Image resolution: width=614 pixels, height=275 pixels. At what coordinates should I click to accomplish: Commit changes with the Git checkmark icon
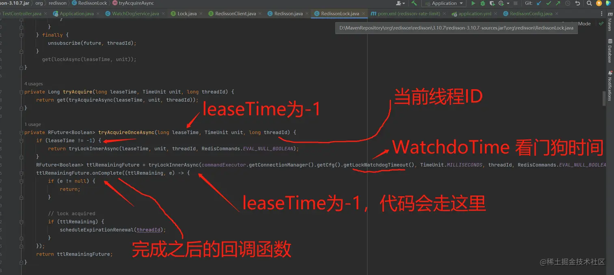549,3
